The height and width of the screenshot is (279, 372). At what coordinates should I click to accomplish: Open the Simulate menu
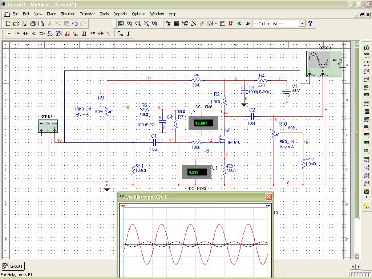click(x=68, y=14)
